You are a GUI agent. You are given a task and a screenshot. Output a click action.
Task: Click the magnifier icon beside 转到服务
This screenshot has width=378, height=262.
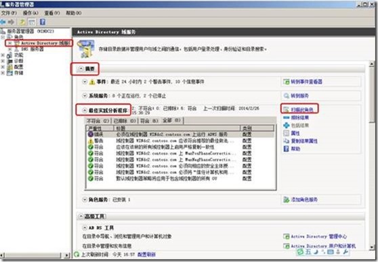(286, 96)
